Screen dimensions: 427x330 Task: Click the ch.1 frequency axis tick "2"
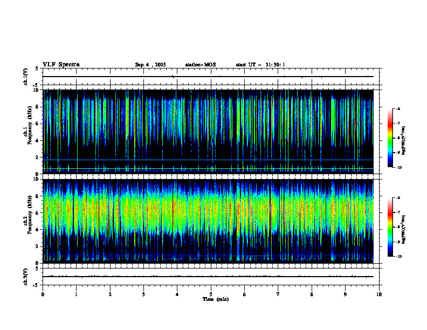pyautogui.click(x=38, y=157)
